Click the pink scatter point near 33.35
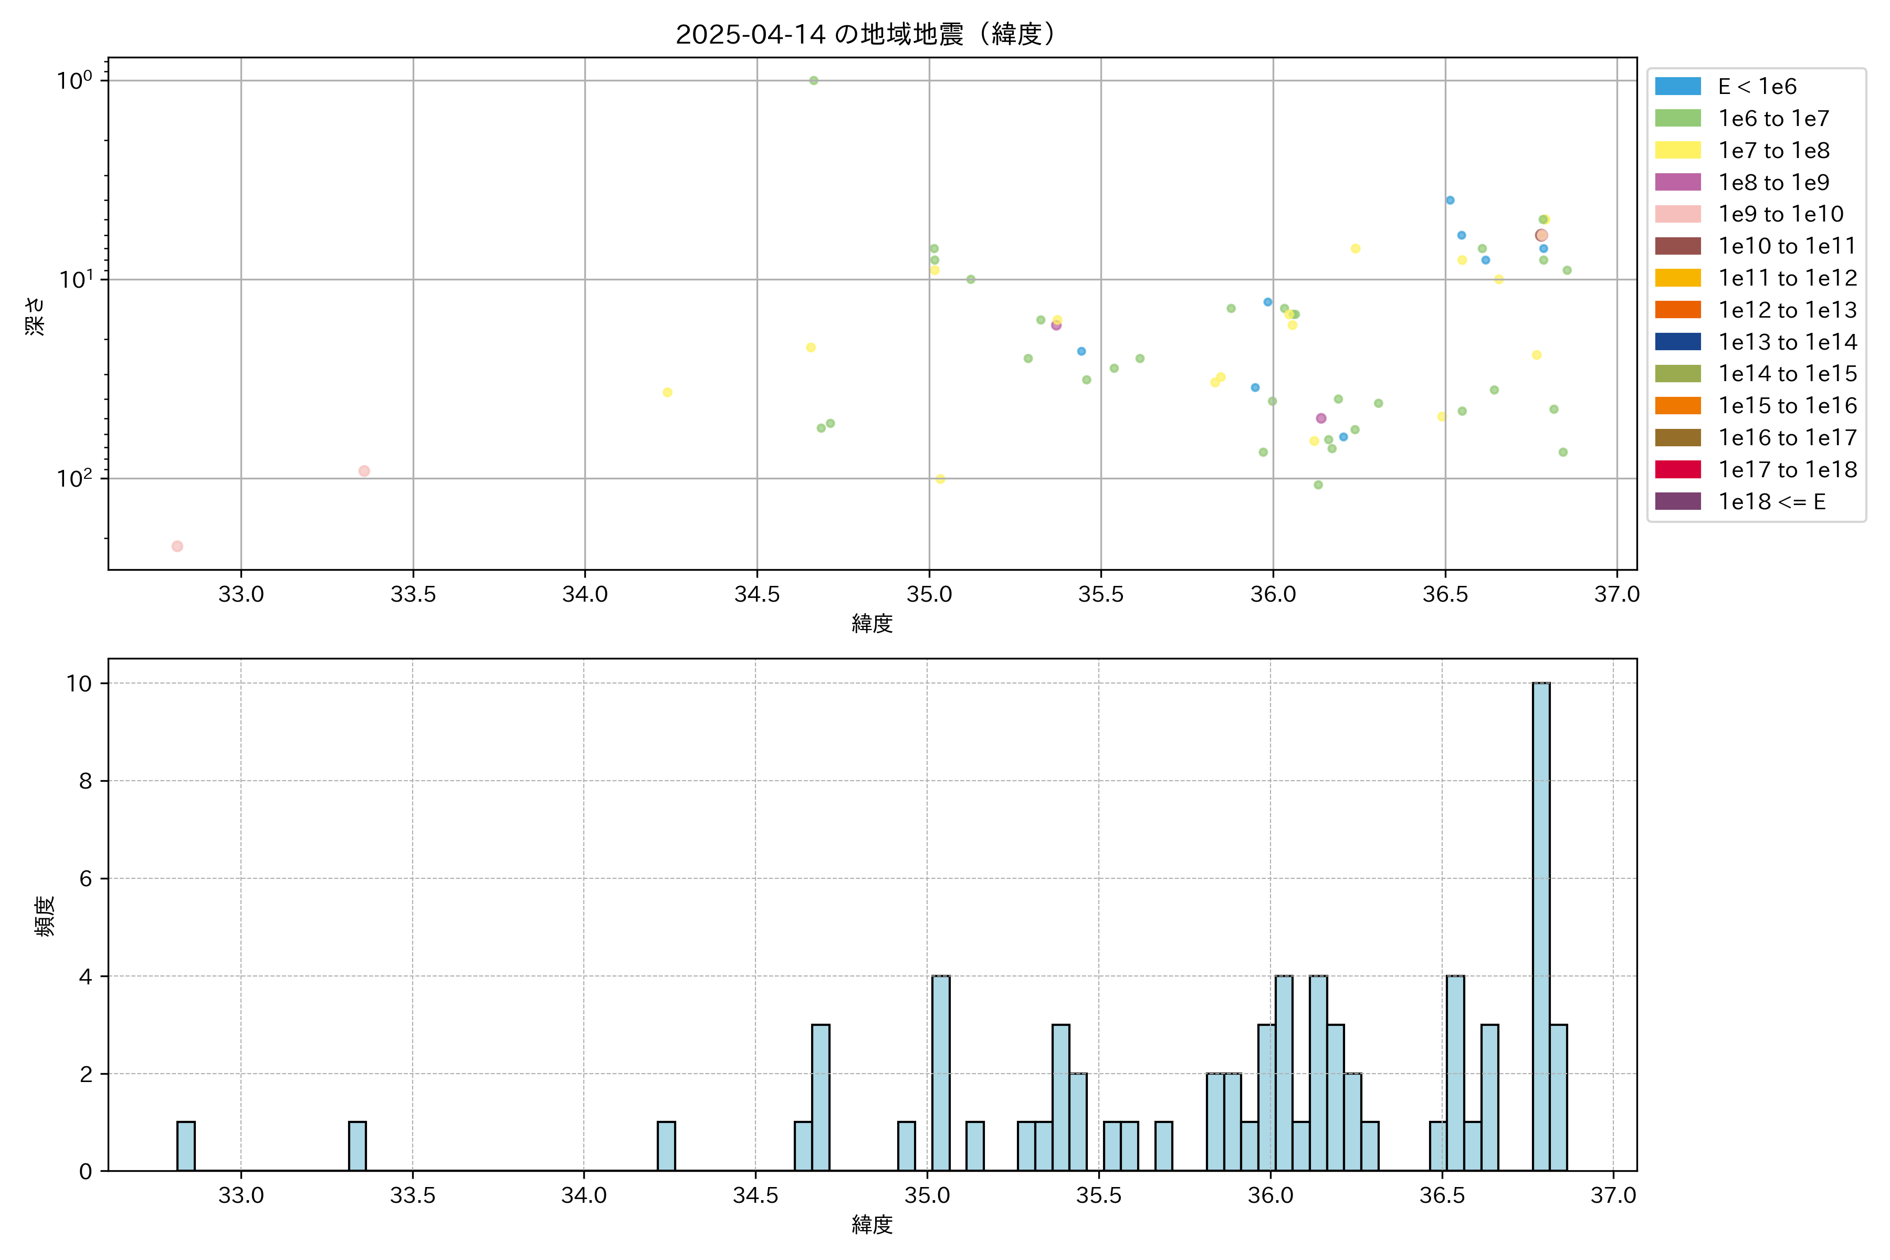The height and width of the screenshot is (1260, 1890). click(364, 471)
